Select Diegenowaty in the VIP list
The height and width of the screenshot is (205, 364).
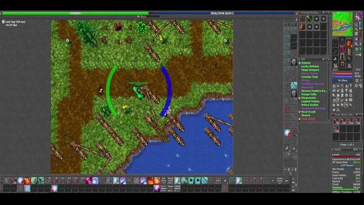pos(308,98)
